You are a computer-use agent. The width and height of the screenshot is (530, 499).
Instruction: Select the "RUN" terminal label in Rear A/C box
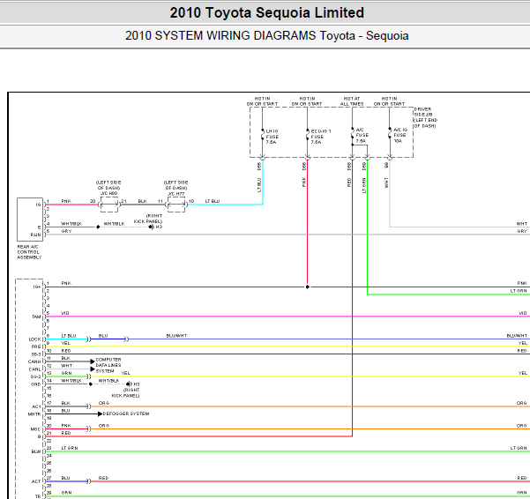coord(35,235)
